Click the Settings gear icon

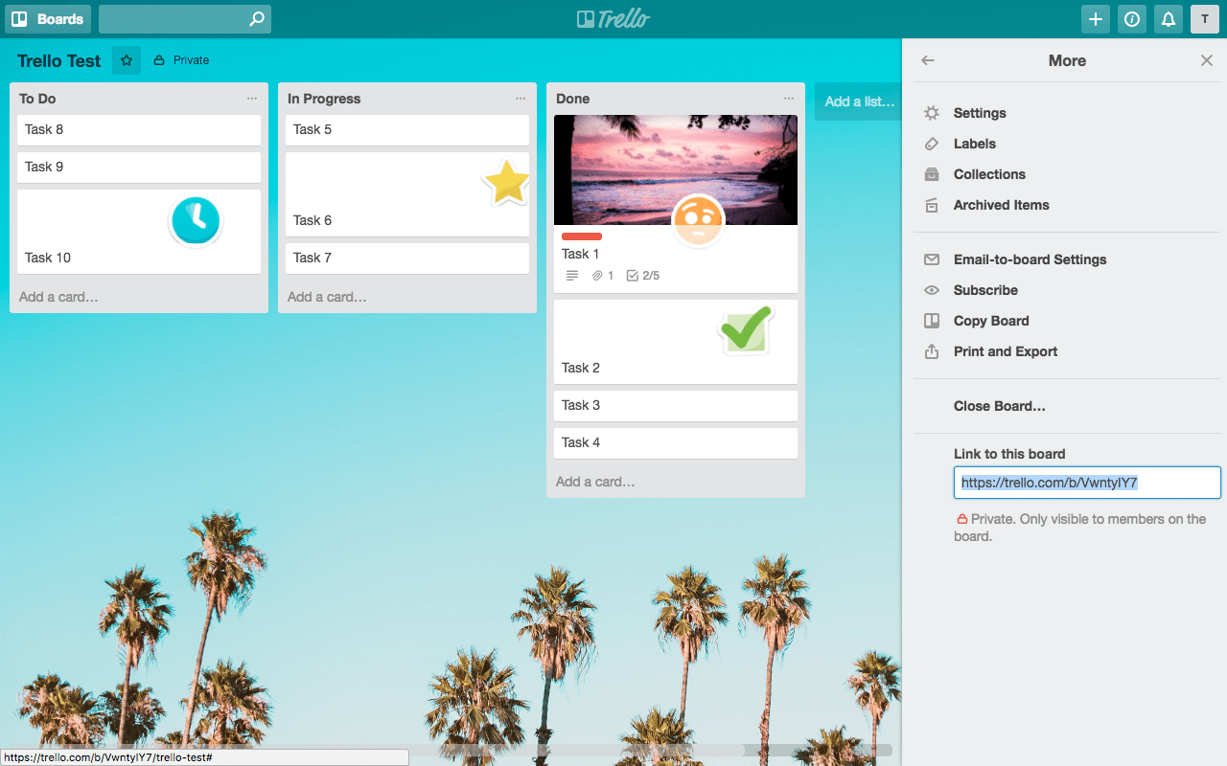932,113
